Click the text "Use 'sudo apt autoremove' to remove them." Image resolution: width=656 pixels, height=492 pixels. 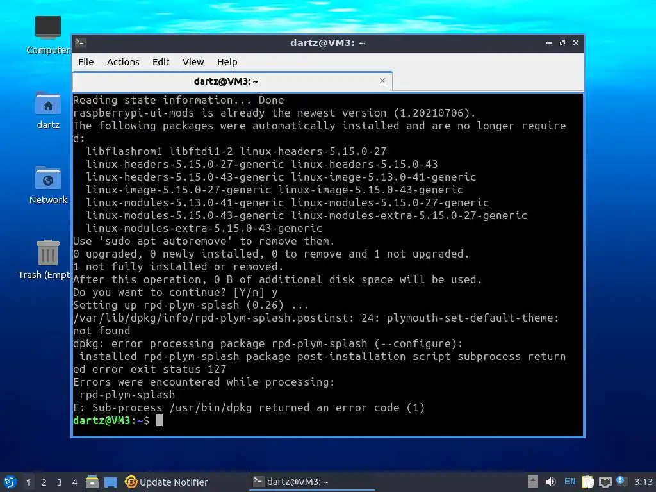(x=204, y=242)
